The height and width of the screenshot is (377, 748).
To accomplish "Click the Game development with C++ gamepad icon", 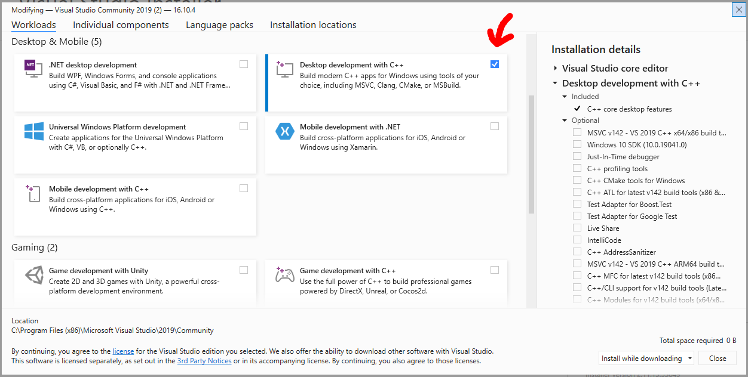I will click(284, 275).
